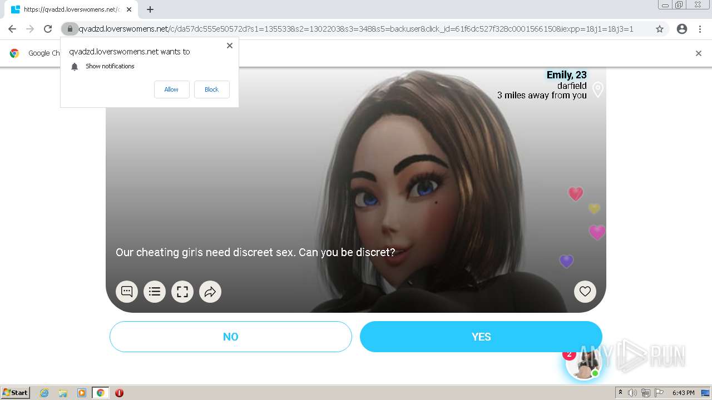Screen dimensions: 712x400
Task: Block notifications in the permission popup
Action: 211,89
